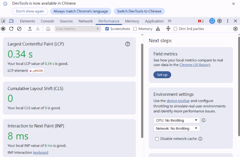Screen dimensions: 240x157
Task: Uncheck the Screenshots checkbox
Action: pyautogui.click(x=107, y=29)
